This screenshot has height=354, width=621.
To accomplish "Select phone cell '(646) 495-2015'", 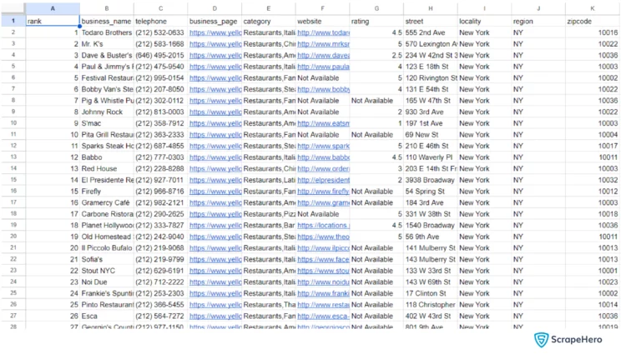I will click(x=160, y=55).
